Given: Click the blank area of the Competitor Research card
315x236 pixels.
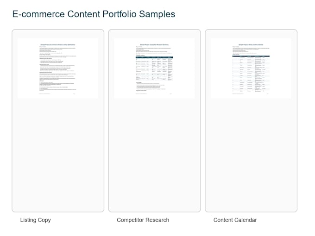Looking at the screenshot, I should [154, 155].
